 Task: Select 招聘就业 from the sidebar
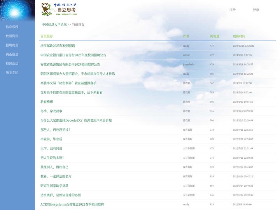(12, 45)
